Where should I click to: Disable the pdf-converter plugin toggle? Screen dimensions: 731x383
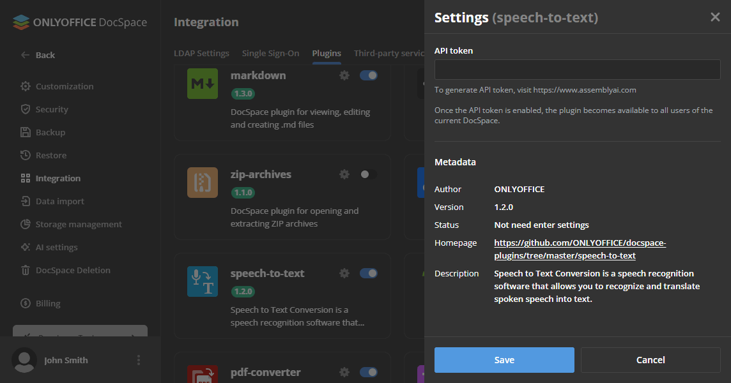(x=368, y=372)
